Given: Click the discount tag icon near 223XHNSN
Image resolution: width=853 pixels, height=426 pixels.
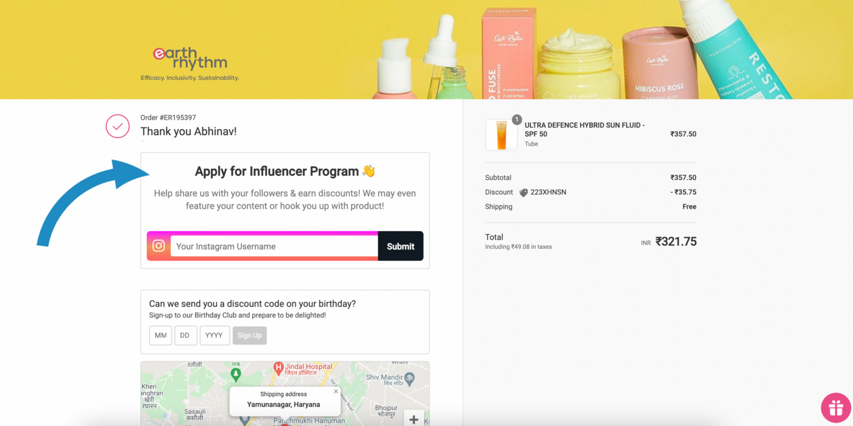Looking at the screenshot, I should [523, 192].
